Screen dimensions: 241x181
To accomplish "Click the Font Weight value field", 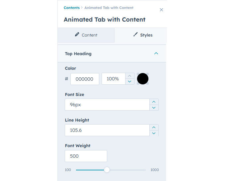I will (86, 156).
